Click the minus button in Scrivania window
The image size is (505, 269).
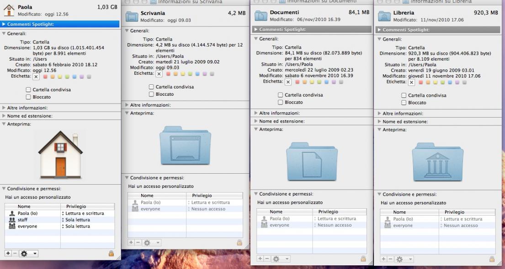pos(138,243)
